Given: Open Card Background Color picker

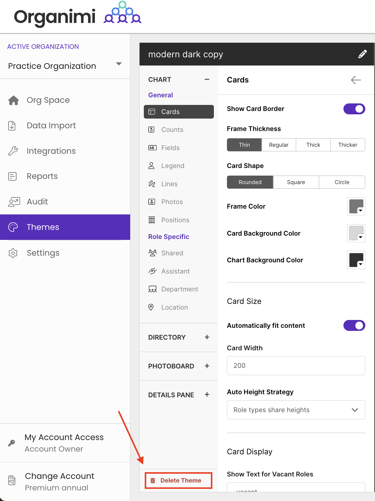Looking at the screenshot, I should click(x=356, y=233).
